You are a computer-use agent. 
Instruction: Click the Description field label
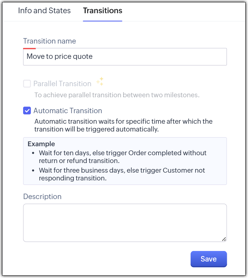pyautogui.click(x=42, y=197)
